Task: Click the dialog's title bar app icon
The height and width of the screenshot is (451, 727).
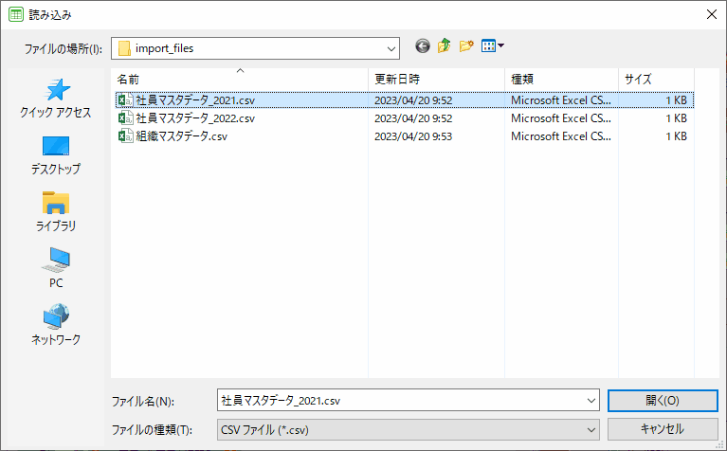Action: coord(16,15)
